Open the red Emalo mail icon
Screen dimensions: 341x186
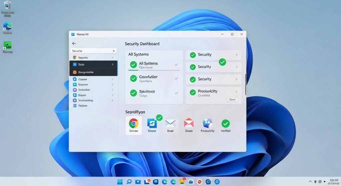(x=189, y=123)
